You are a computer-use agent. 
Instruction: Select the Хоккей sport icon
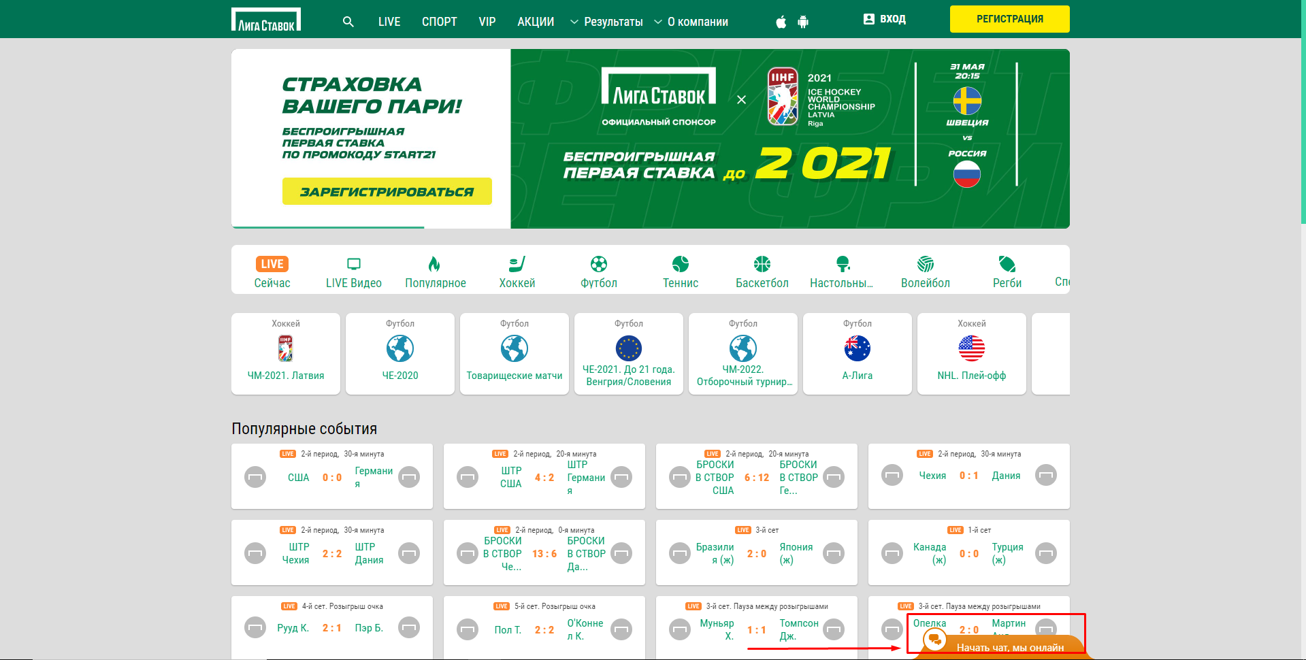click(517, 272)
